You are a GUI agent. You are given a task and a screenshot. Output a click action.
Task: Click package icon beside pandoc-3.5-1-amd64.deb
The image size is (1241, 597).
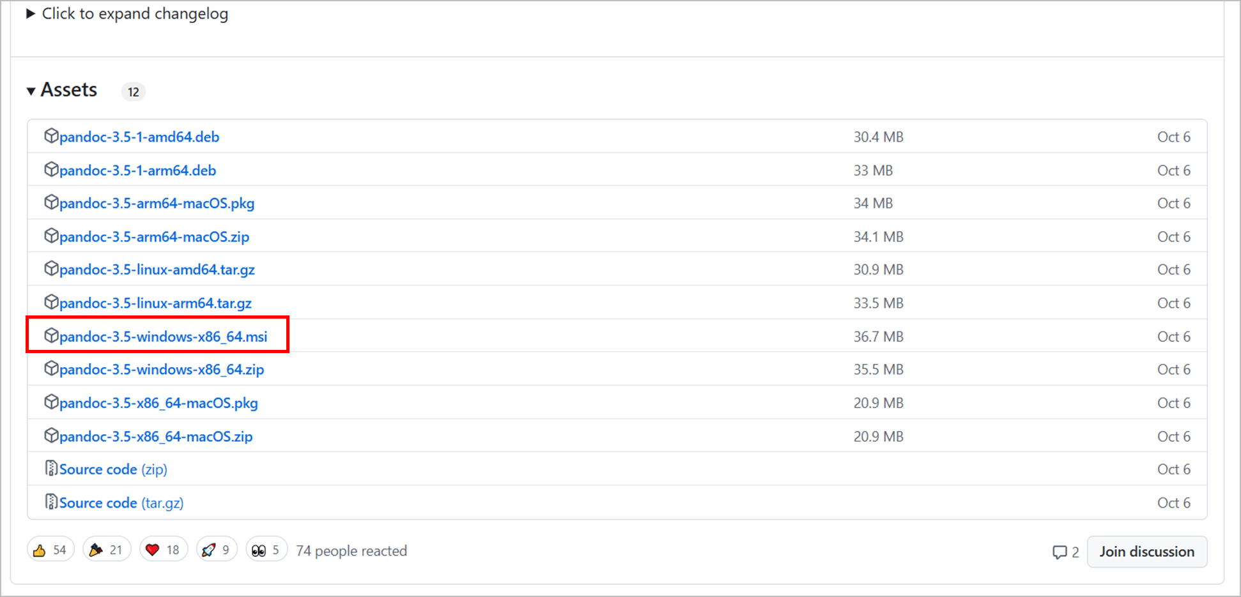(51, 136)
